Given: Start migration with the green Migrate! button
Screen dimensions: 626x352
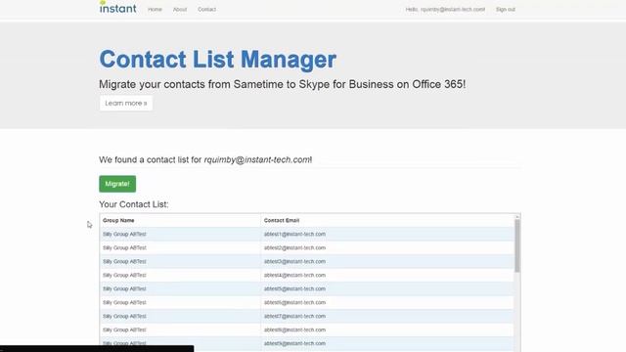Looking at the screenshot, I should tap(117, 184).
